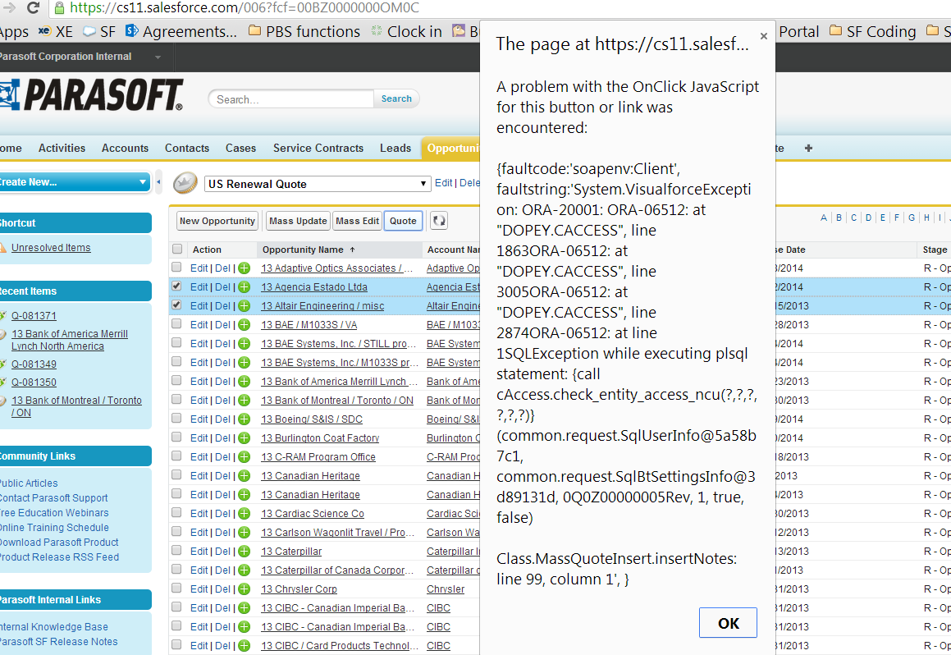
Task: Check the 13 Bank of Montreal / Toronto / ON checkbox
Action: point(176,399)
